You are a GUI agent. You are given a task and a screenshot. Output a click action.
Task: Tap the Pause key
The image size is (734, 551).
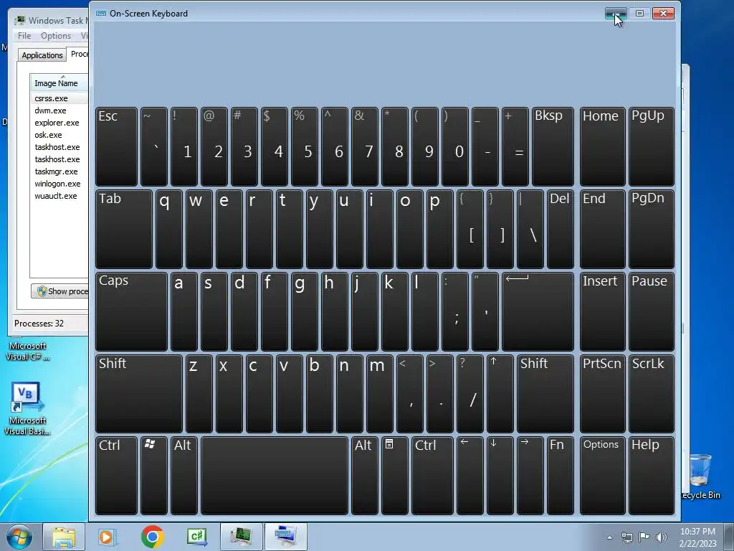coord(651,311)
